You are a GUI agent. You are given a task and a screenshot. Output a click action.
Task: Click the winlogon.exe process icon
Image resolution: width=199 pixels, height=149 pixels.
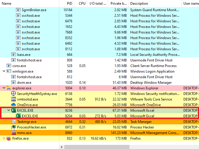9,71
